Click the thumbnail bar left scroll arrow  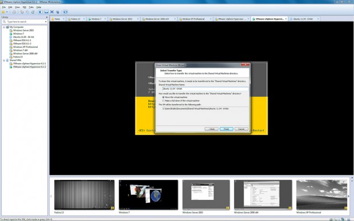click(x=51, y=196)
